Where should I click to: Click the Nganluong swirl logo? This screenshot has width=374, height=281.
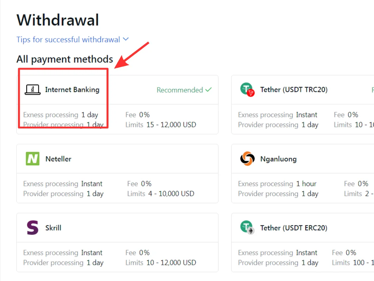click(x=247, y=159)
